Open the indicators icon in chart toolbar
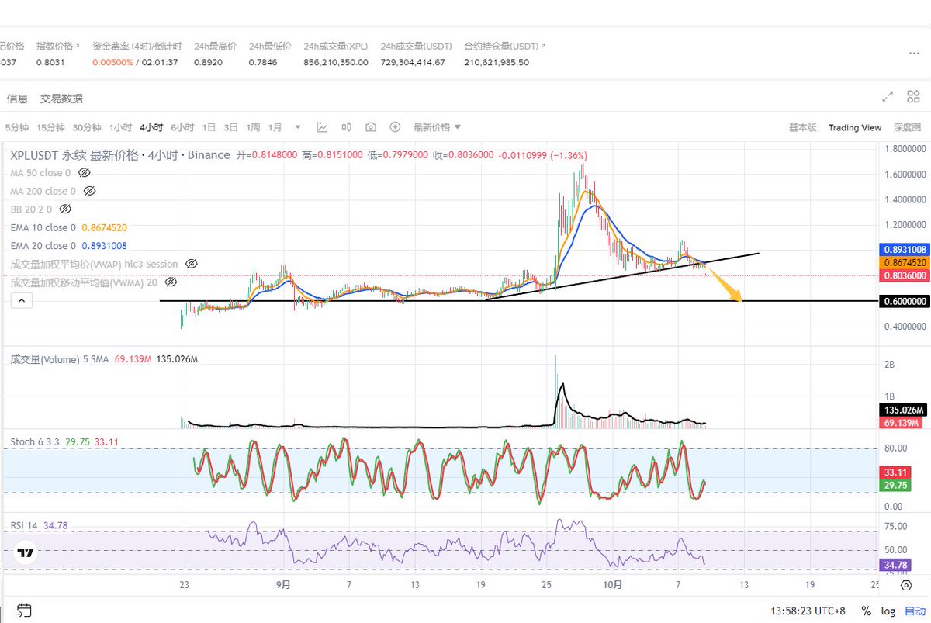Screen dimensions: 931x623 [322, 127]
